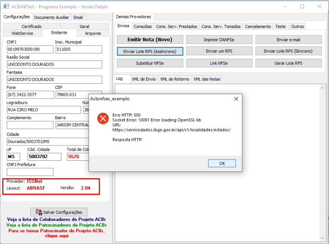329x244 pixels.
Task: Close the Acbrnfsex_exemplo error dialog
Action: 236,99
